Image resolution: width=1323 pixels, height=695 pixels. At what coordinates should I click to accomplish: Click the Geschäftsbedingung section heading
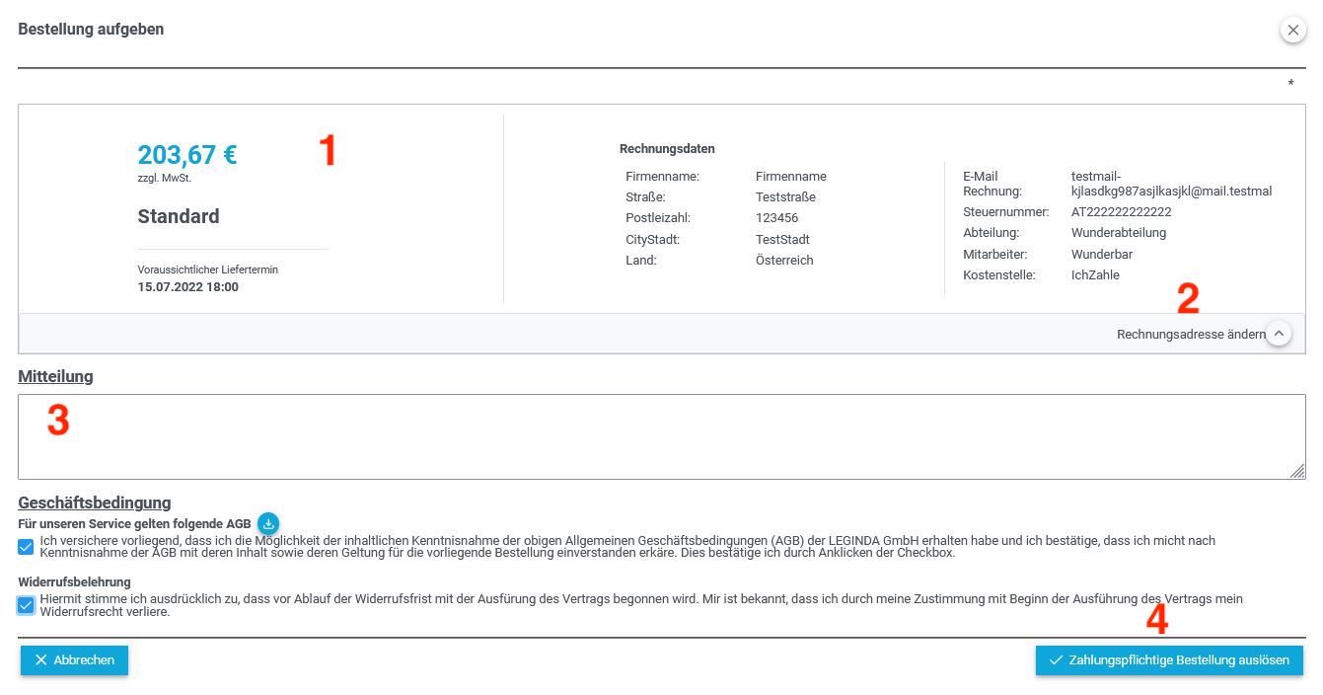click(95, 502)
